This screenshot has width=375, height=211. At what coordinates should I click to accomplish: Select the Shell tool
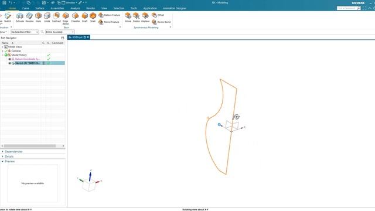[93, 18]
